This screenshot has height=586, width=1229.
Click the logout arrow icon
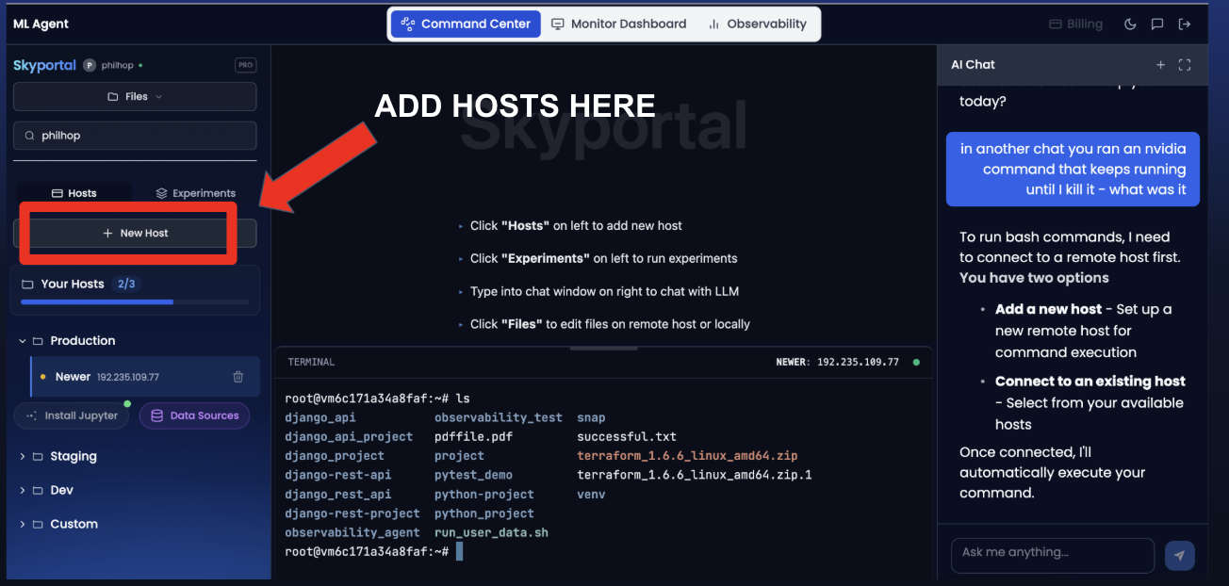tap(1185, 24)
